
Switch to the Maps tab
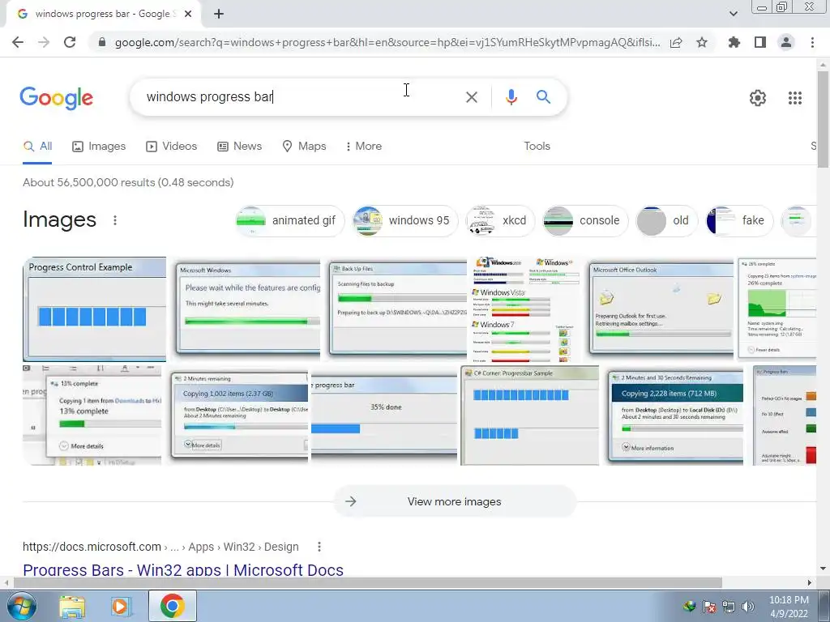point(305,147)
